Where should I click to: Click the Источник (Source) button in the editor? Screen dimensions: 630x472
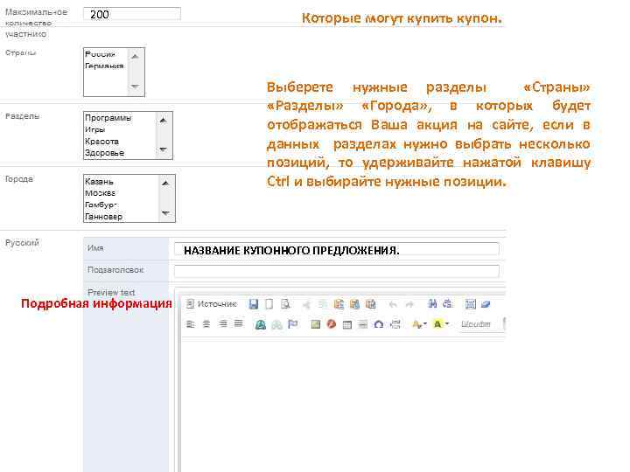[212, 304]
